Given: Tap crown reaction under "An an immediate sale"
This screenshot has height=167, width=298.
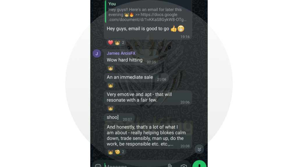Looking at the screenshot, I should coord(111,86).
